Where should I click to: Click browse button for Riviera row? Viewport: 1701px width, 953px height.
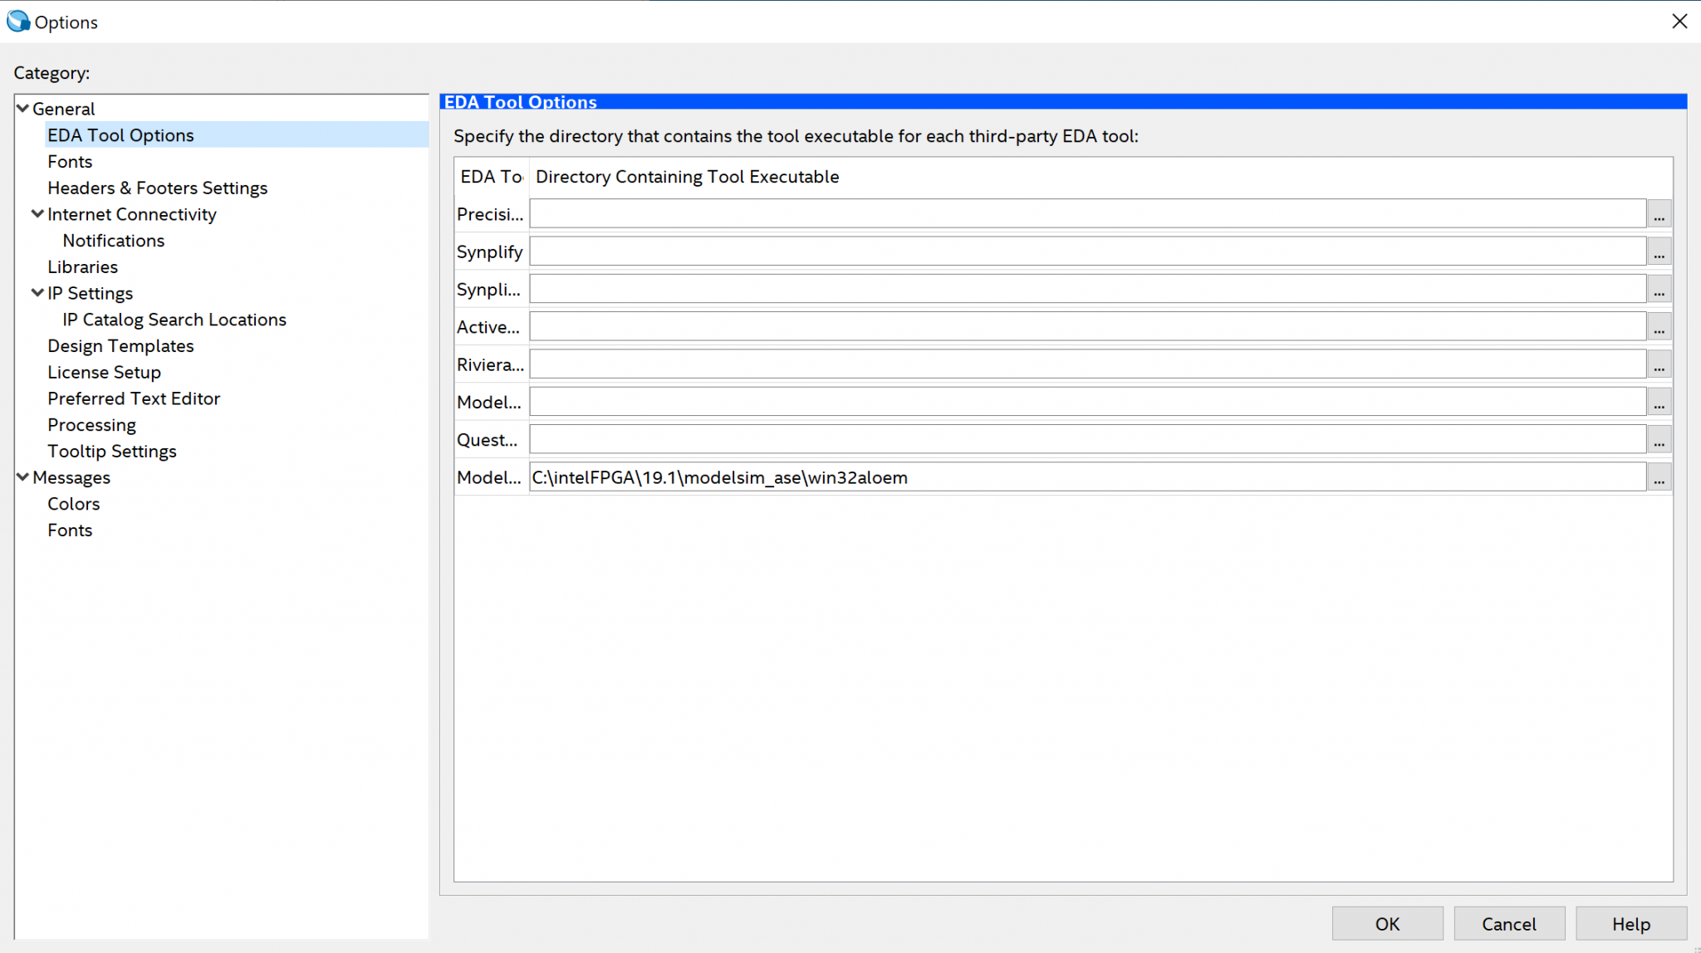point(1659,364)
